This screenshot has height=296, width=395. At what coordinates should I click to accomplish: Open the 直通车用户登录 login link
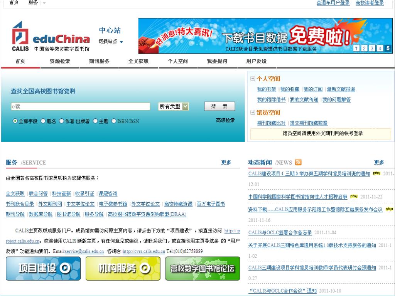coord(333,3)
